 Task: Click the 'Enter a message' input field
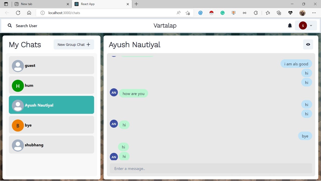pos(211,168)
